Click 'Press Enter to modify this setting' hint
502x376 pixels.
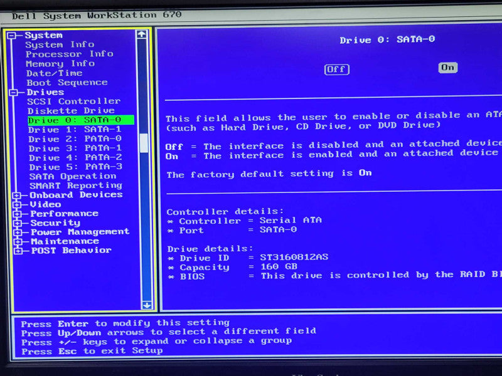(125, 323)
